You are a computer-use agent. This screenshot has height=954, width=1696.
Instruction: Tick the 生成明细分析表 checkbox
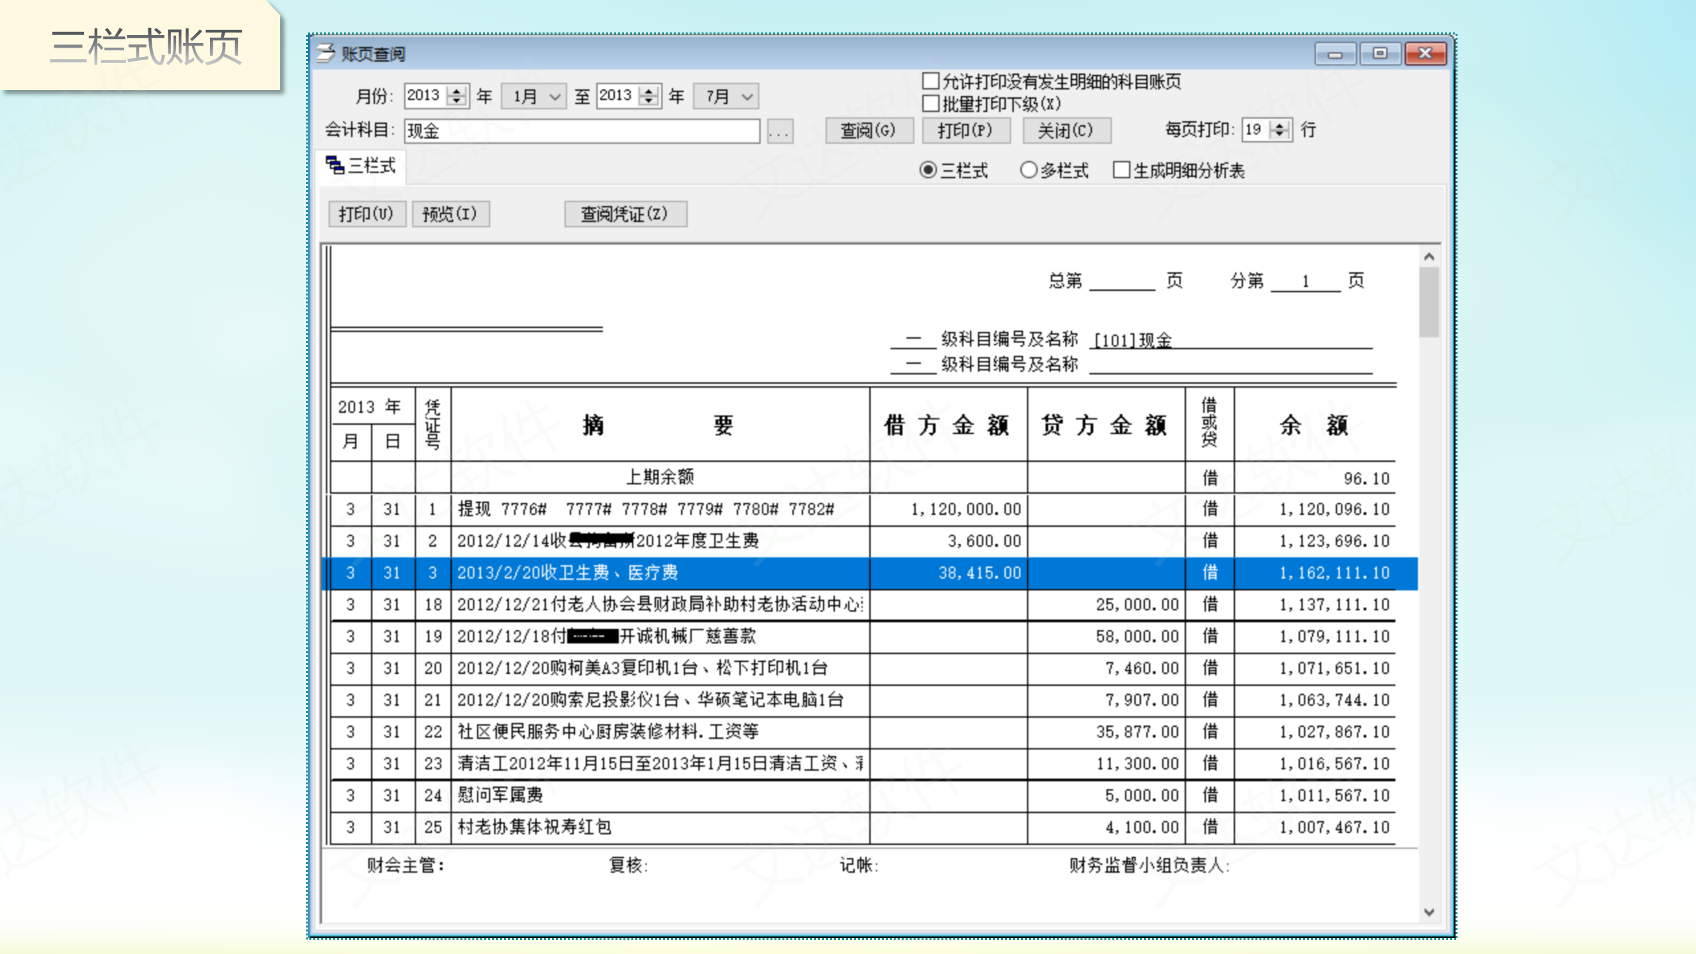click(x=1122, y=170)
